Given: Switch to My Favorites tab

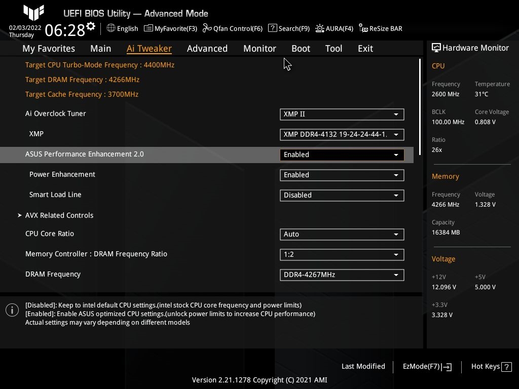Looking at the screenshot, I should 49,48.
